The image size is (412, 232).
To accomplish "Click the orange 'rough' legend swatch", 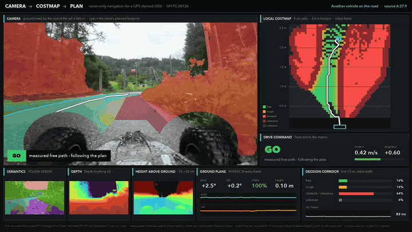I will pos(264,111).
